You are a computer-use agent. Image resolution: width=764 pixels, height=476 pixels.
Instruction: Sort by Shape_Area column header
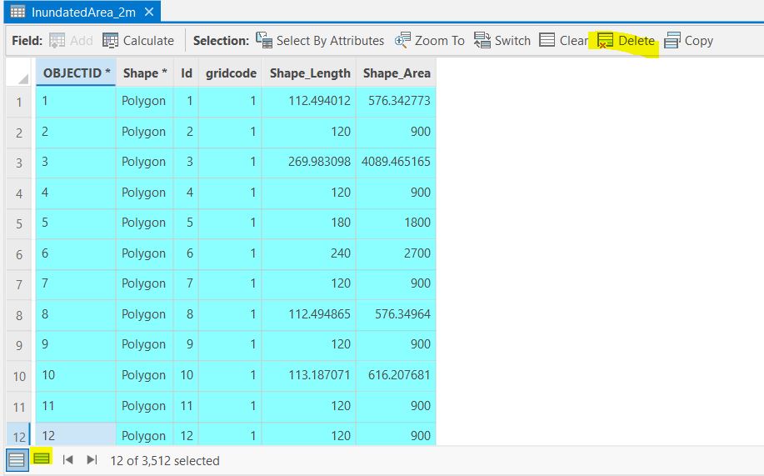coord(397,73)
